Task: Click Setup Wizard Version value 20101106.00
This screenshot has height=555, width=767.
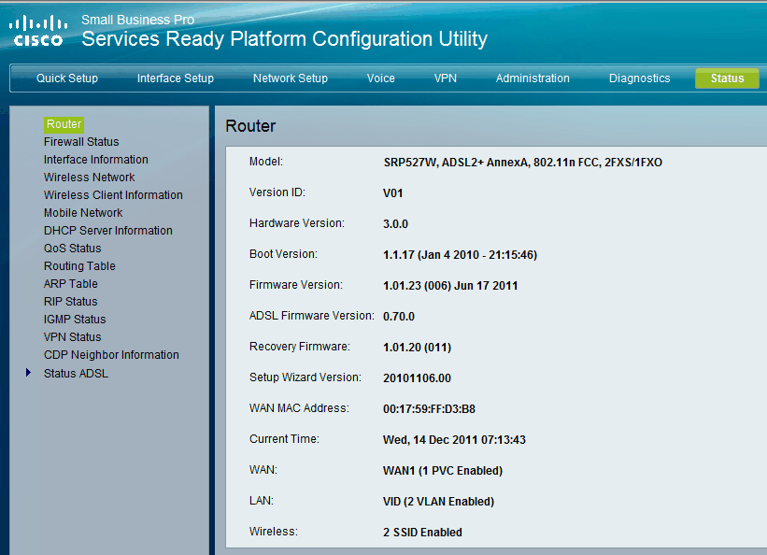Action: tap(417, 378)
